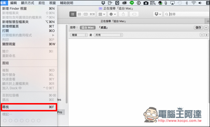Set search scope to 「桌面」
The height and width of the screenshot is (127, 210).
[x=103, y=27]
